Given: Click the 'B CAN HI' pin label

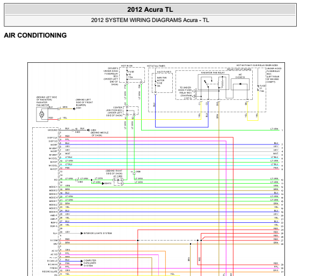Looking at the screenshot, I should (x=53, y=265).
